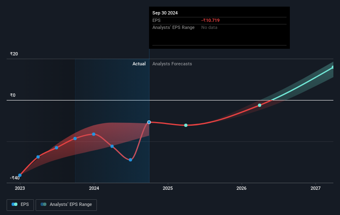This screenshot has height=215, width=340.
Task: Click the Analysts Forecasts section label
Action: pos(172,64)
